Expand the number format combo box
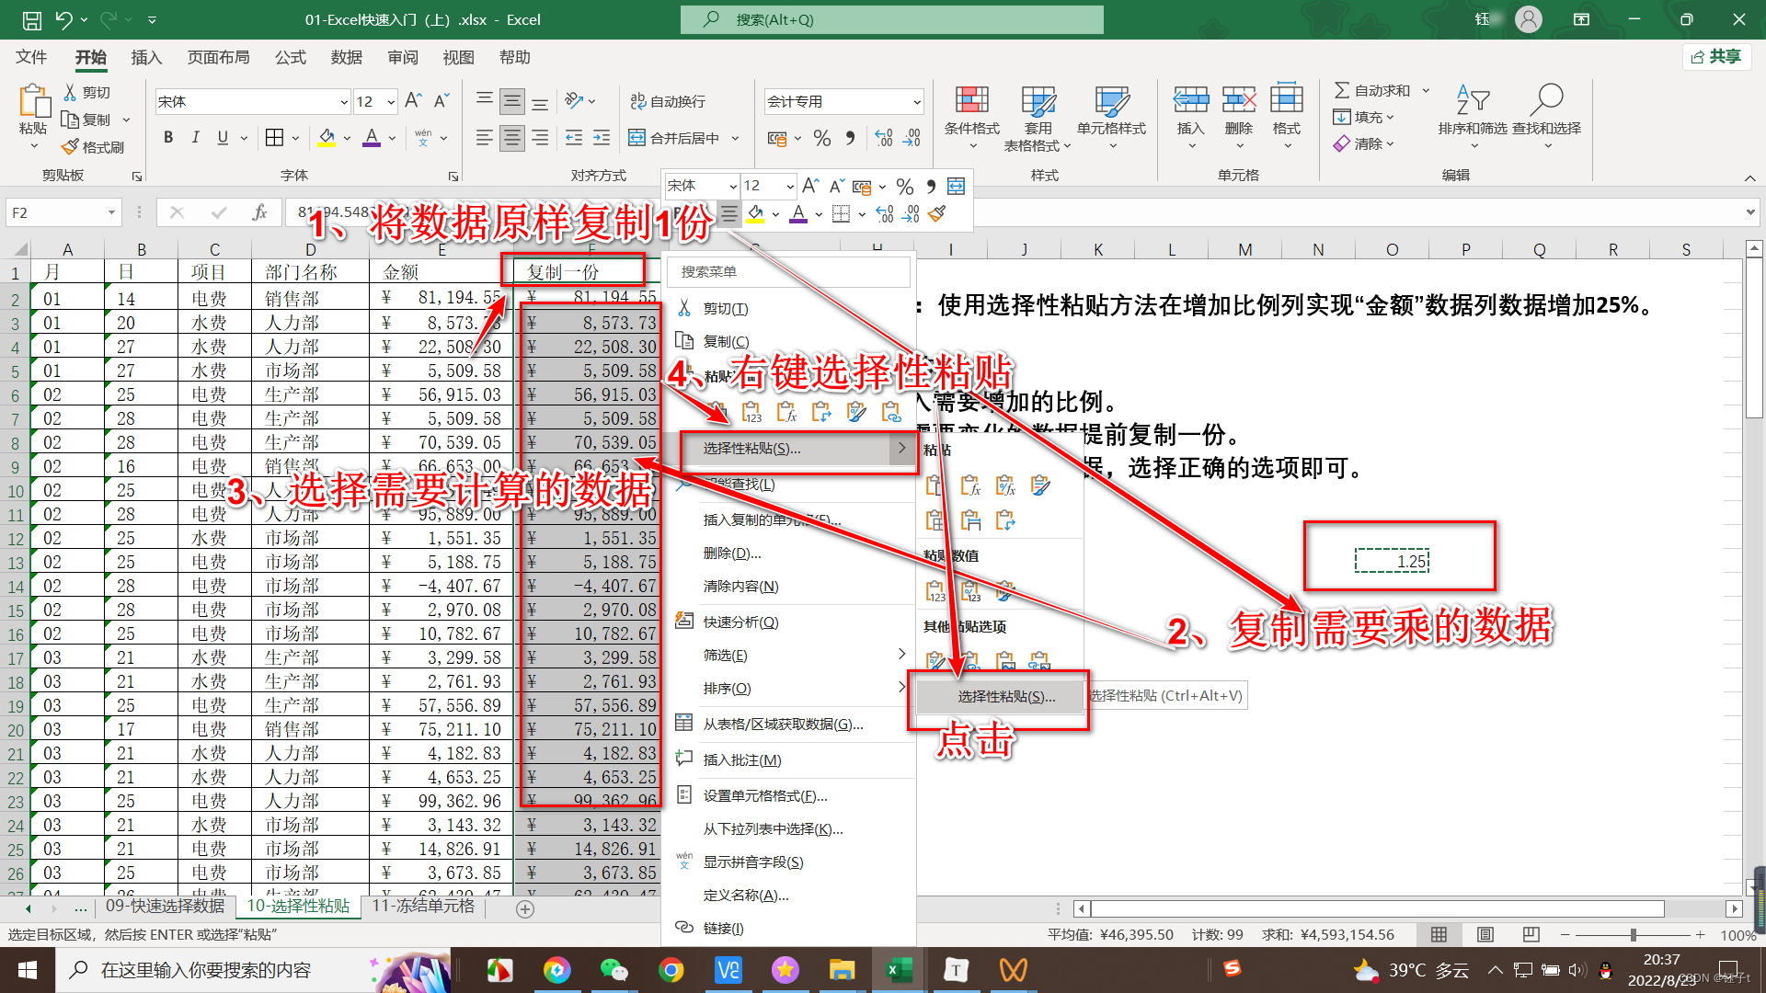 [917, 102]
